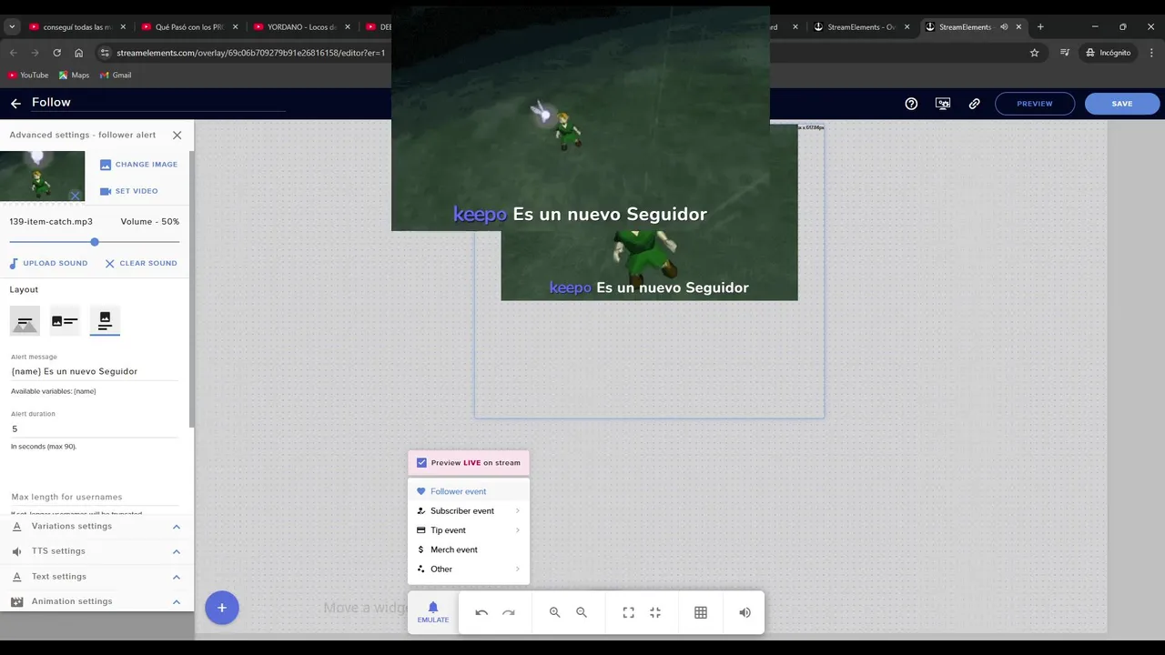The image size is (1165, 655).
Task: Select the image-above-text layout option
Action: (105, 321)
